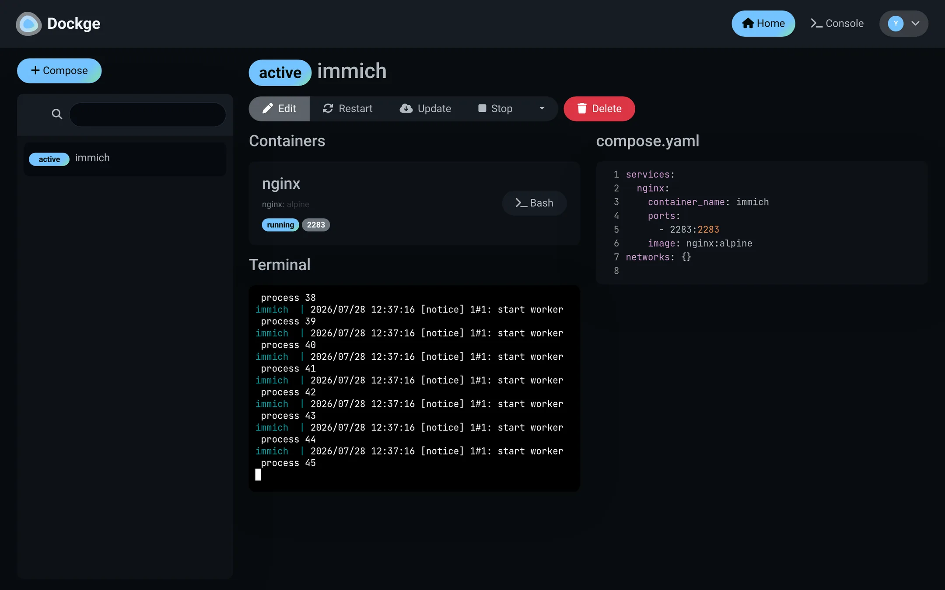Click the '- 2283:2283' ports line
Image resolution: width=945 pixels, height=590 pixels.
689,230
